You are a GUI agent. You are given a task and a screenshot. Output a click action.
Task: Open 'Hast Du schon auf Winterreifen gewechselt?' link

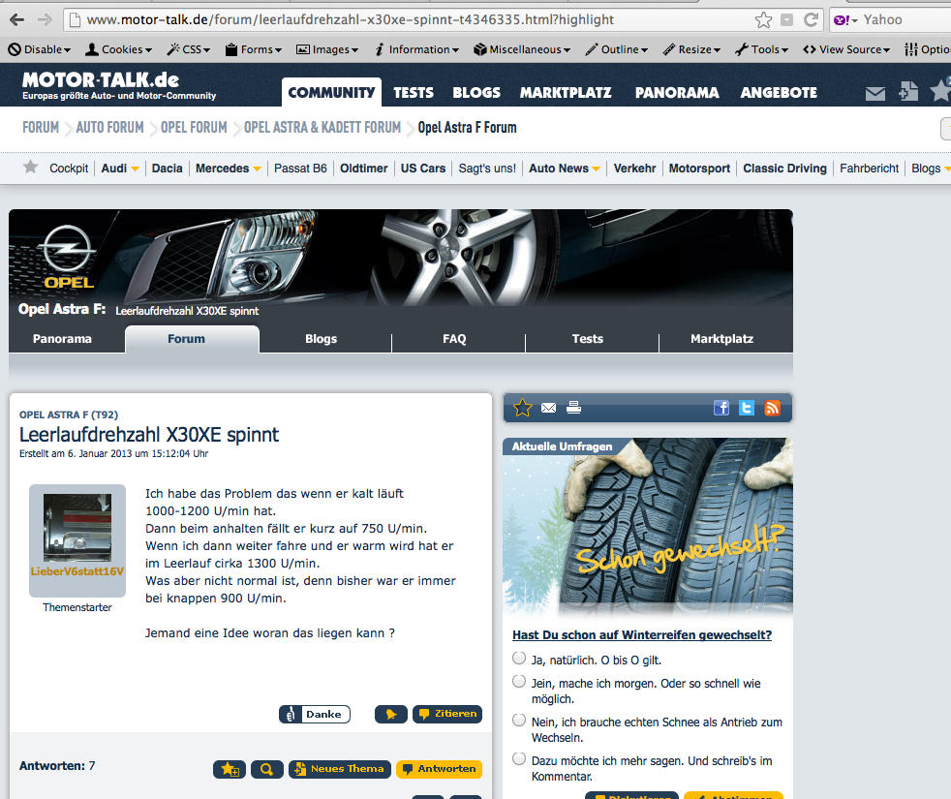click(642, 635)
